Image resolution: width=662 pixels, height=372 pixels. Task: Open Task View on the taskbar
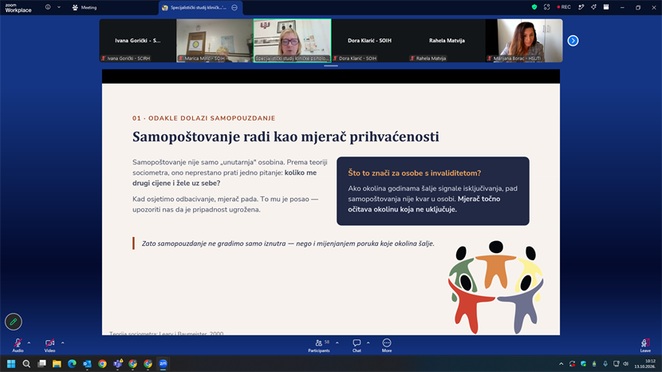coord(41,363)
